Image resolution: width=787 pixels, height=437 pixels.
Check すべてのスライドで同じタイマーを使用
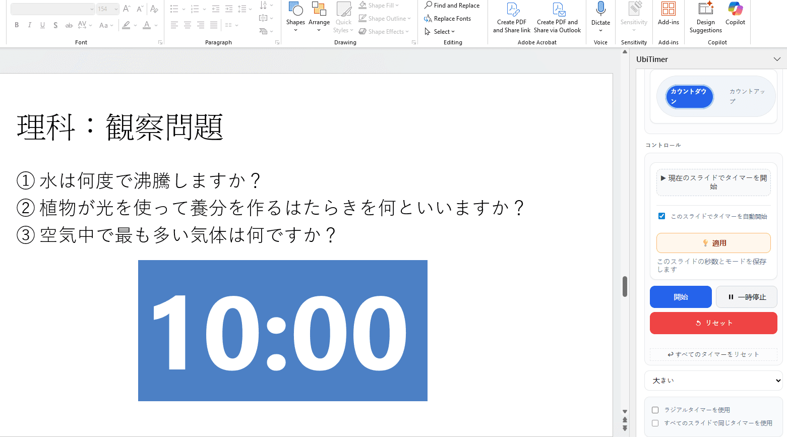(655, 423)
